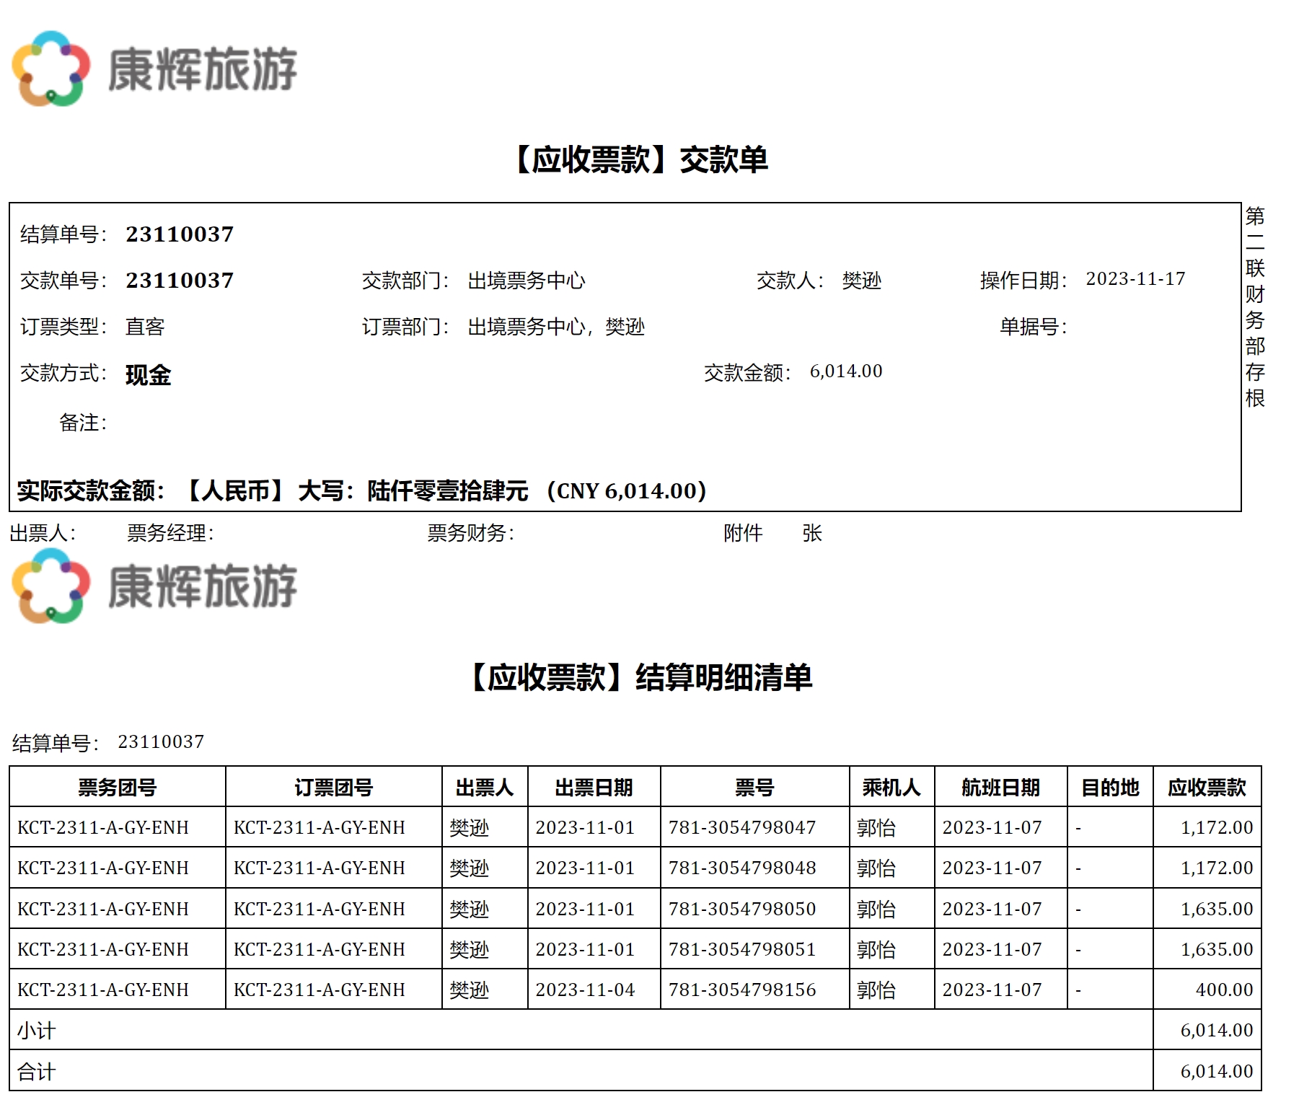The width and height of the screenshot is (1299, 1110).
Task: Select the 订票类型 value 直客
Action: pos(145,327)
